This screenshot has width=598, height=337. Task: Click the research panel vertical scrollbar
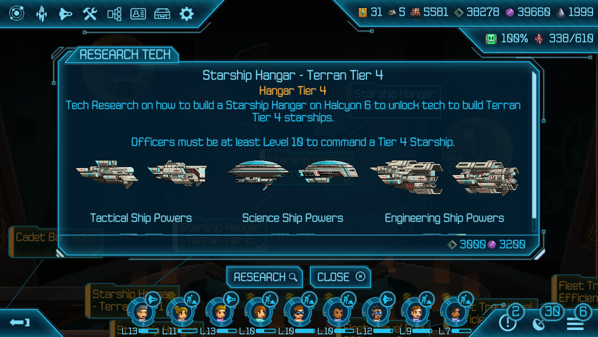pos(535,145)
